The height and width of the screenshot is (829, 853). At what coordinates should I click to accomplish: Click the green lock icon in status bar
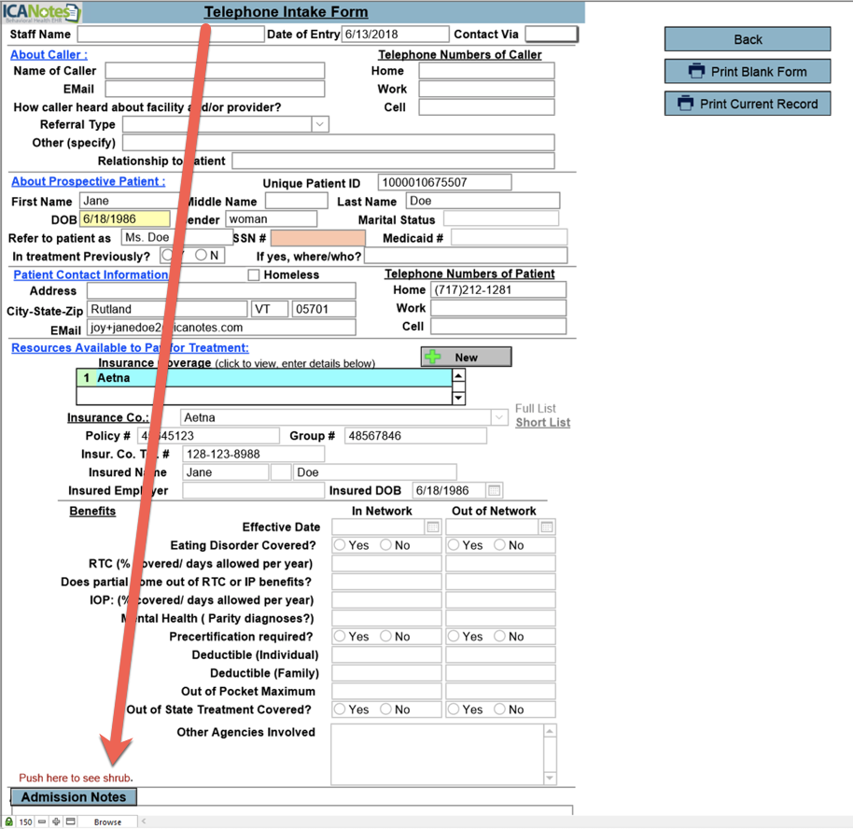tap(9, 822)
